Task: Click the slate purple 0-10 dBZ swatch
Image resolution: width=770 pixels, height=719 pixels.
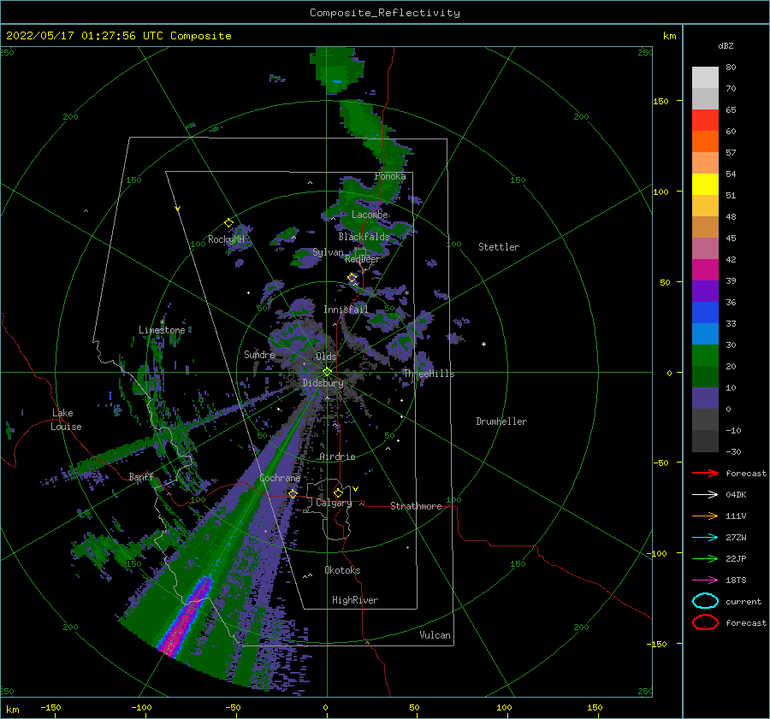Action: click(705, 398)
